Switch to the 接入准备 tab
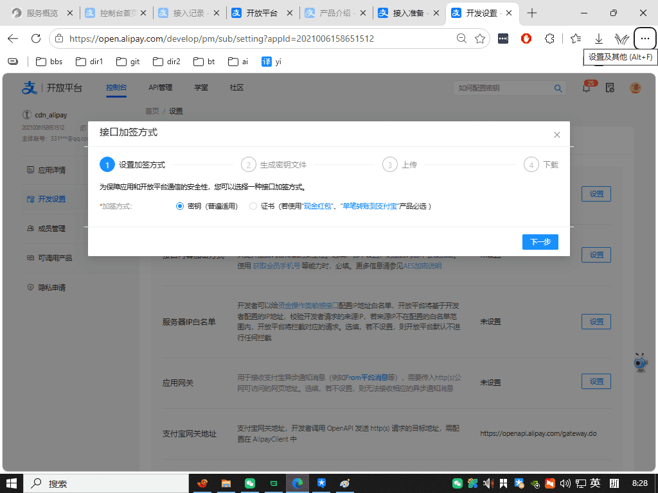The width and height of the screenshot is (658, 493). tap(409, 13)
